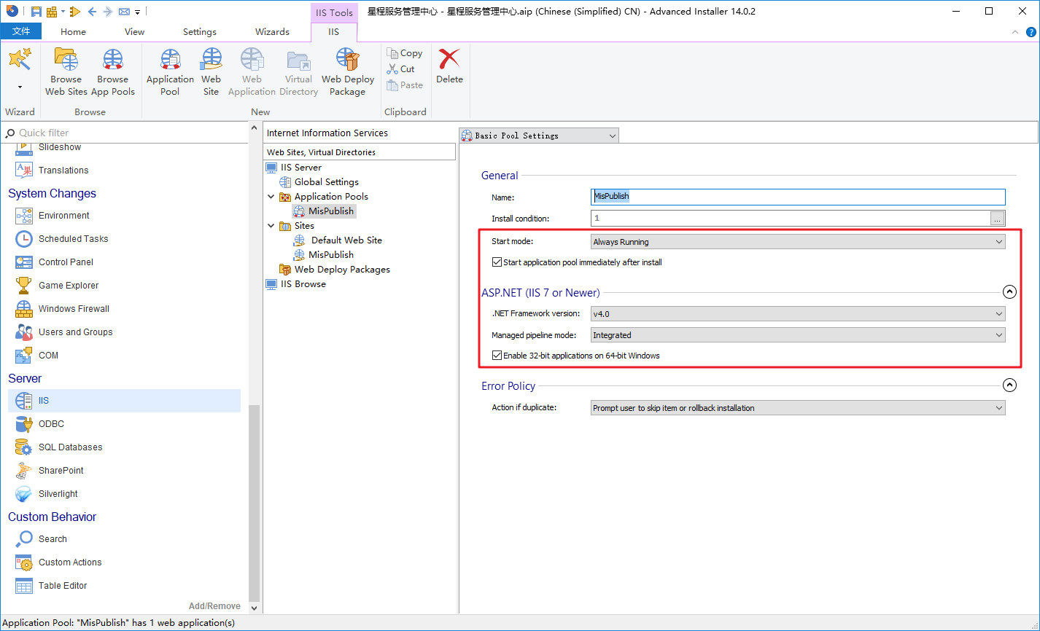Screen dimensions: 1040x631
Task: Open the ribbon Help button
Action: click(1031, 32)
